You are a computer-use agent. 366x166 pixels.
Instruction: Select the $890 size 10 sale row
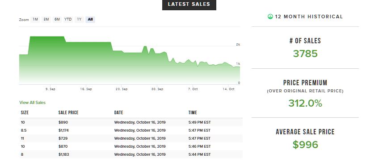tap(131, 122)
